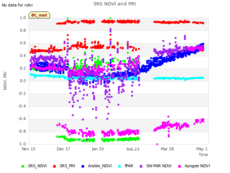The width and height of the screenshot is (230, 173).
Task: Click the red SRS_PRI legend swatch
Action: pyautogui.click(x=54, y=166)
